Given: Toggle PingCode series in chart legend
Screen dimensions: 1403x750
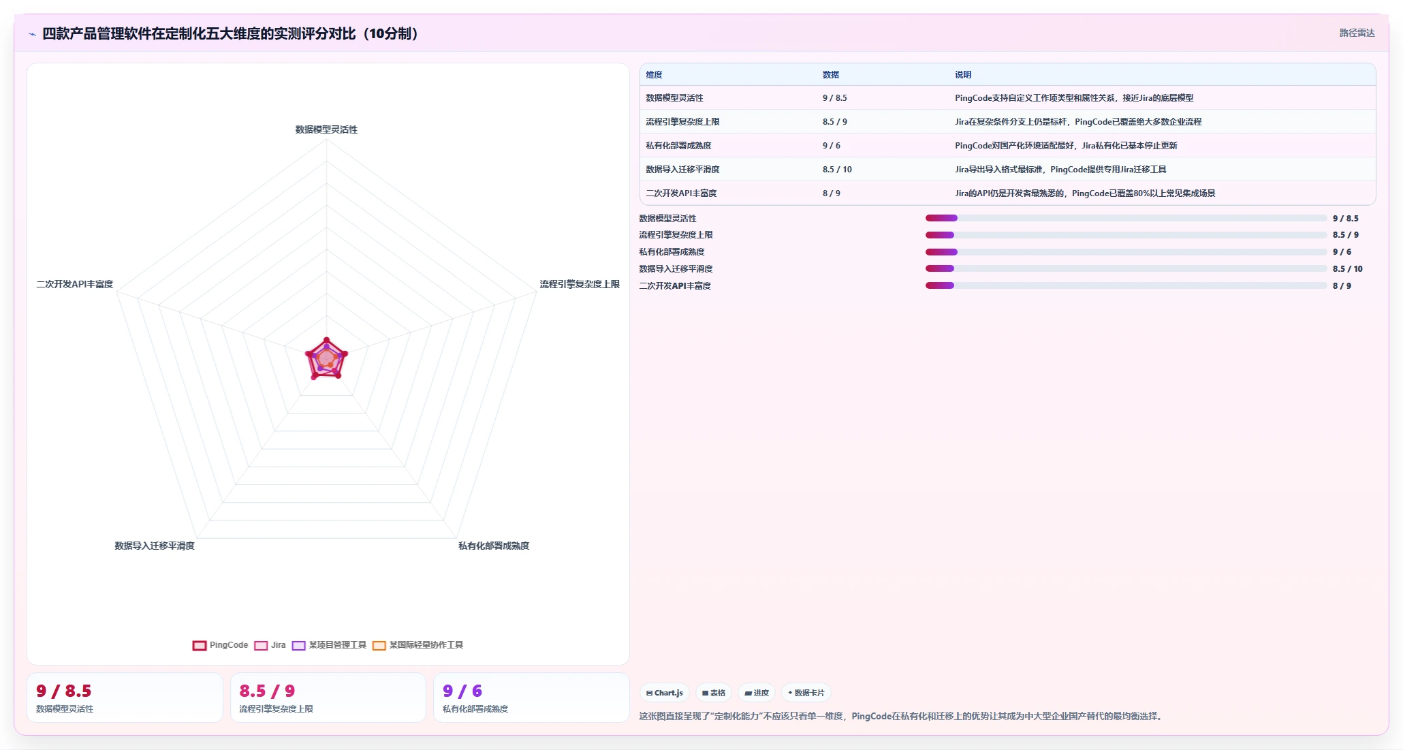Looking at the screenshot, I should (221, 645).
